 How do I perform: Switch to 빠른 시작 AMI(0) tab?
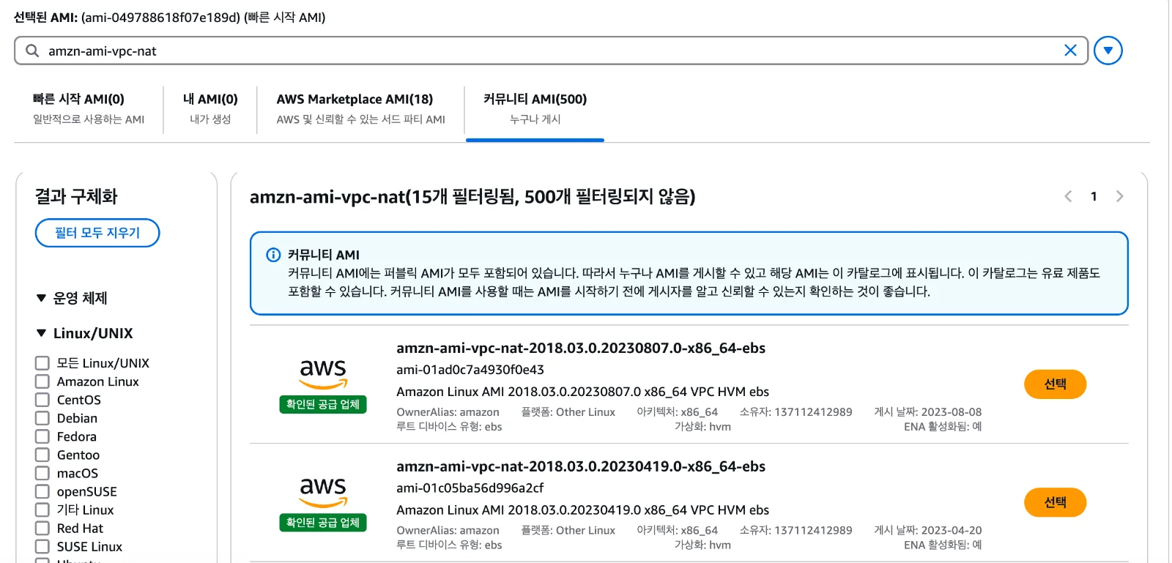pyautogui.click(x=89, y=108)
